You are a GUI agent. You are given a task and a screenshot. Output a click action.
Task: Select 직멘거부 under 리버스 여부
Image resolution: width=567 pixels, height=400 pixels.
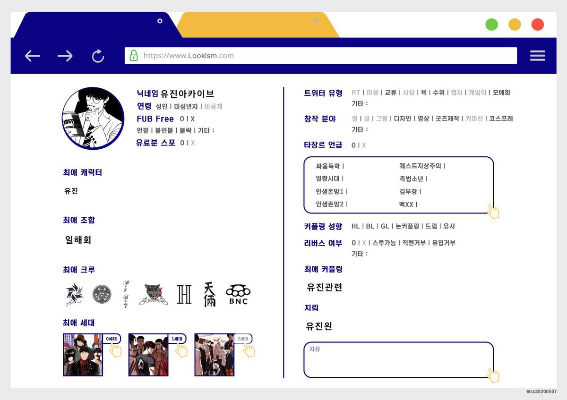coord(414,243)
